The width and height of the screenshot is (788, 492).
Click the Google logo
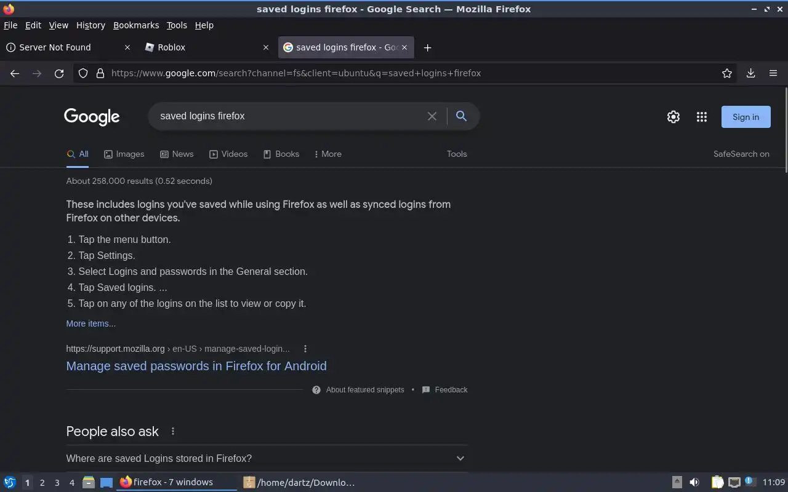pos(92,117)
